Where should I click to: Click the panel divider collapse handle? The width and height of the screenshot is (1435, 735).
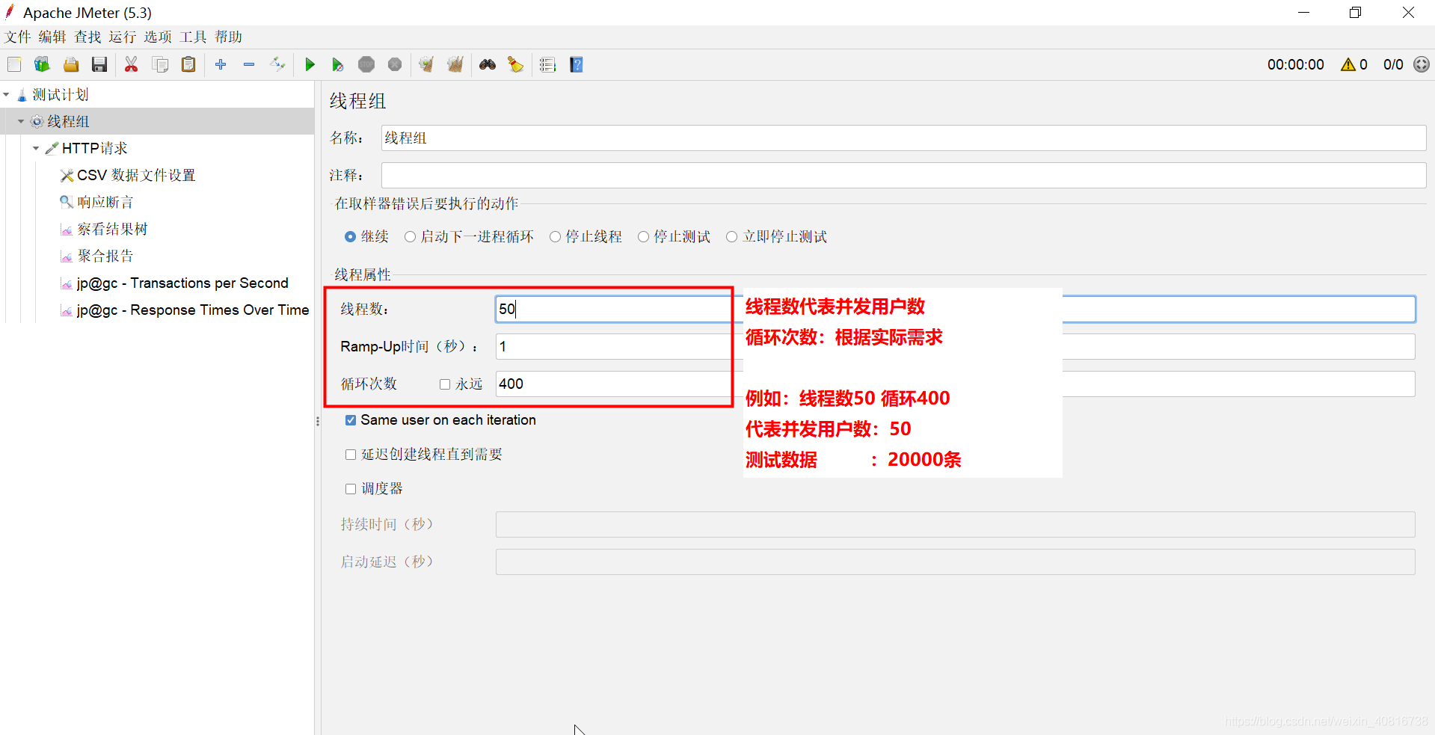(x=318, y=422)
